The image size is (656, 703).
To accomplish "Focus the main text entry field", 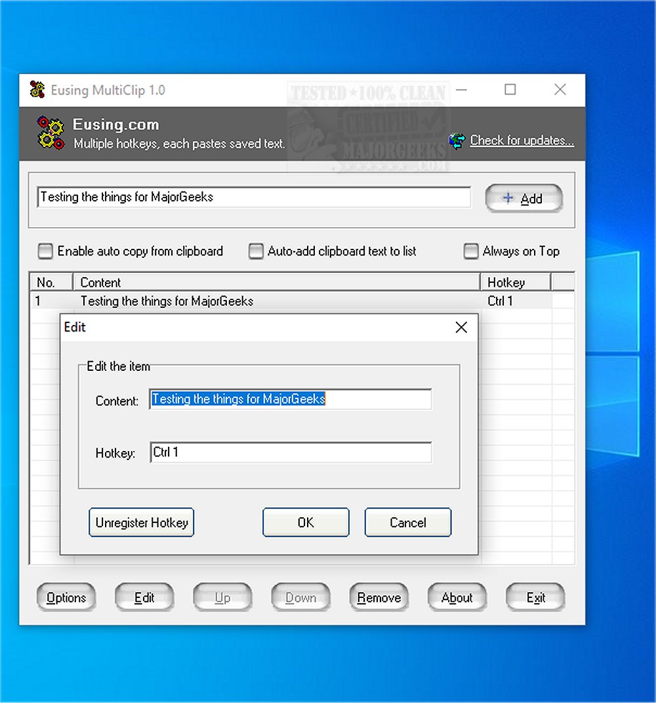I will point(254,198).
